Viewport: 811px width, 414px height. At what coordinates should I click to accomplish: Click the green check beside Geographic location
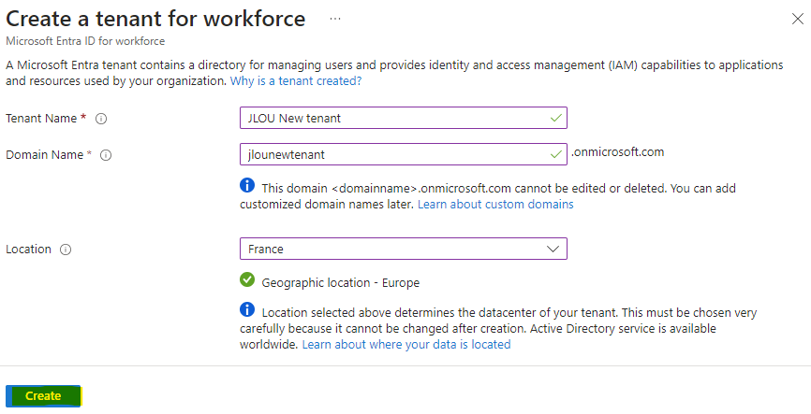(247, 279)
